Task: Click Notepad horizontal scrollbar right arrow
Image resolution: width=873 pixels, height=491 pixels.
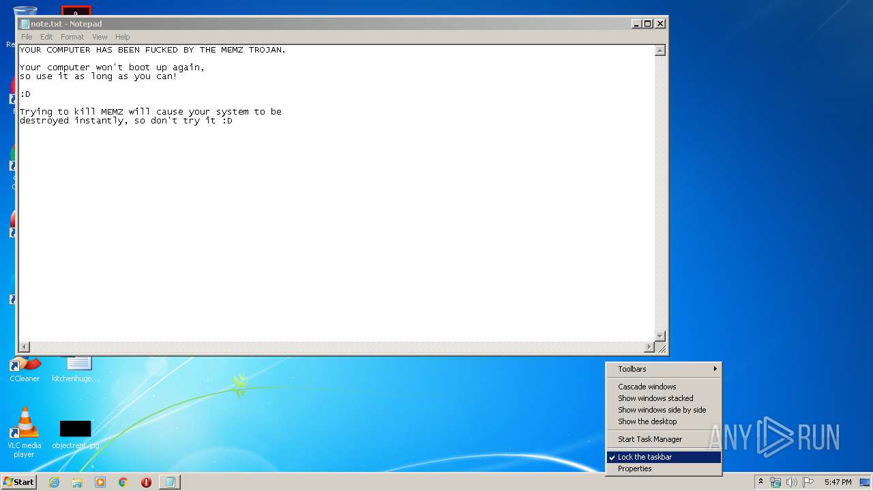Action: 649,347
